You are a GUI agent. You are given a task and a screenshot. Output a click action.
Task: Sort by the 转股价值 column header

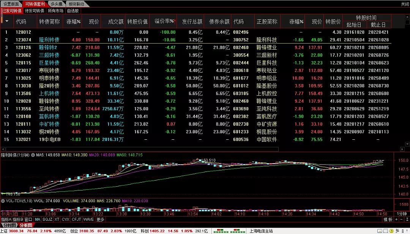click(x=137, y=21)
